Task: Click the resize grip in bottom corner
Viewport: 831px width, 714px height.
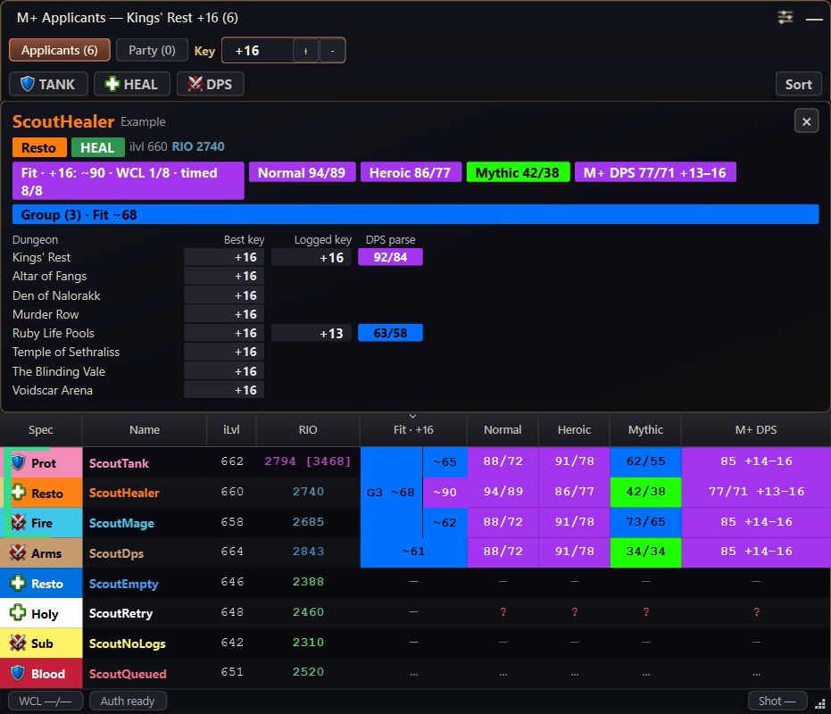Action: pyautogui.click(x=820, y=704)
